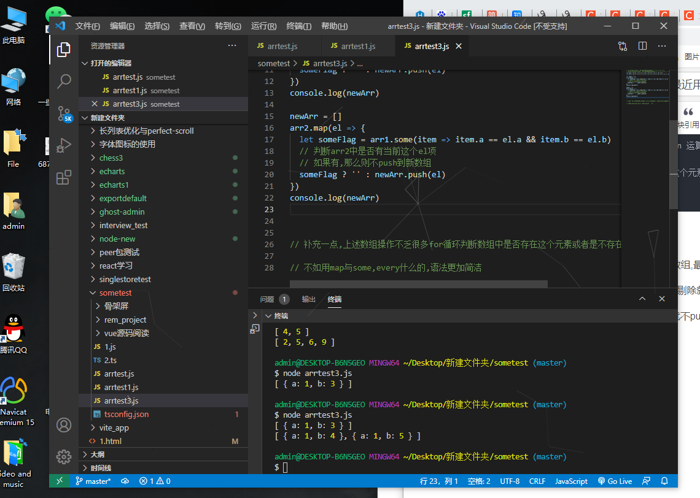Open the 此电脑 desktop icon
The height and width of the screenshot is (498, 700).
click(x=14, y=25)
